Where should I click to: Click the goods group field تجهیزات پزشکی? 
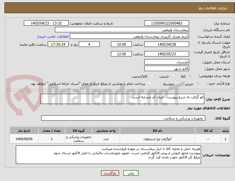pyautogui.click(x=123, y=118)
